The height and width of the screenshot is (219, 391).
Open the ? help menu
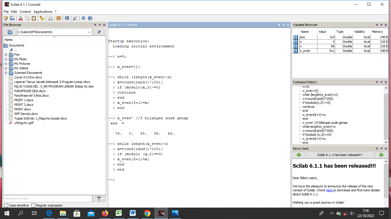coord(56,12)
